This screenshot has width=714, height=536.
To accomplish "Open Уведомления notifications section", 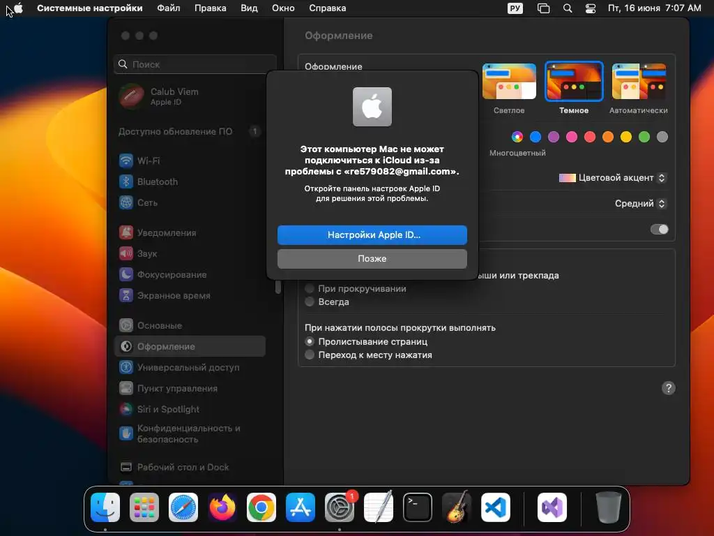I will 190,232.
